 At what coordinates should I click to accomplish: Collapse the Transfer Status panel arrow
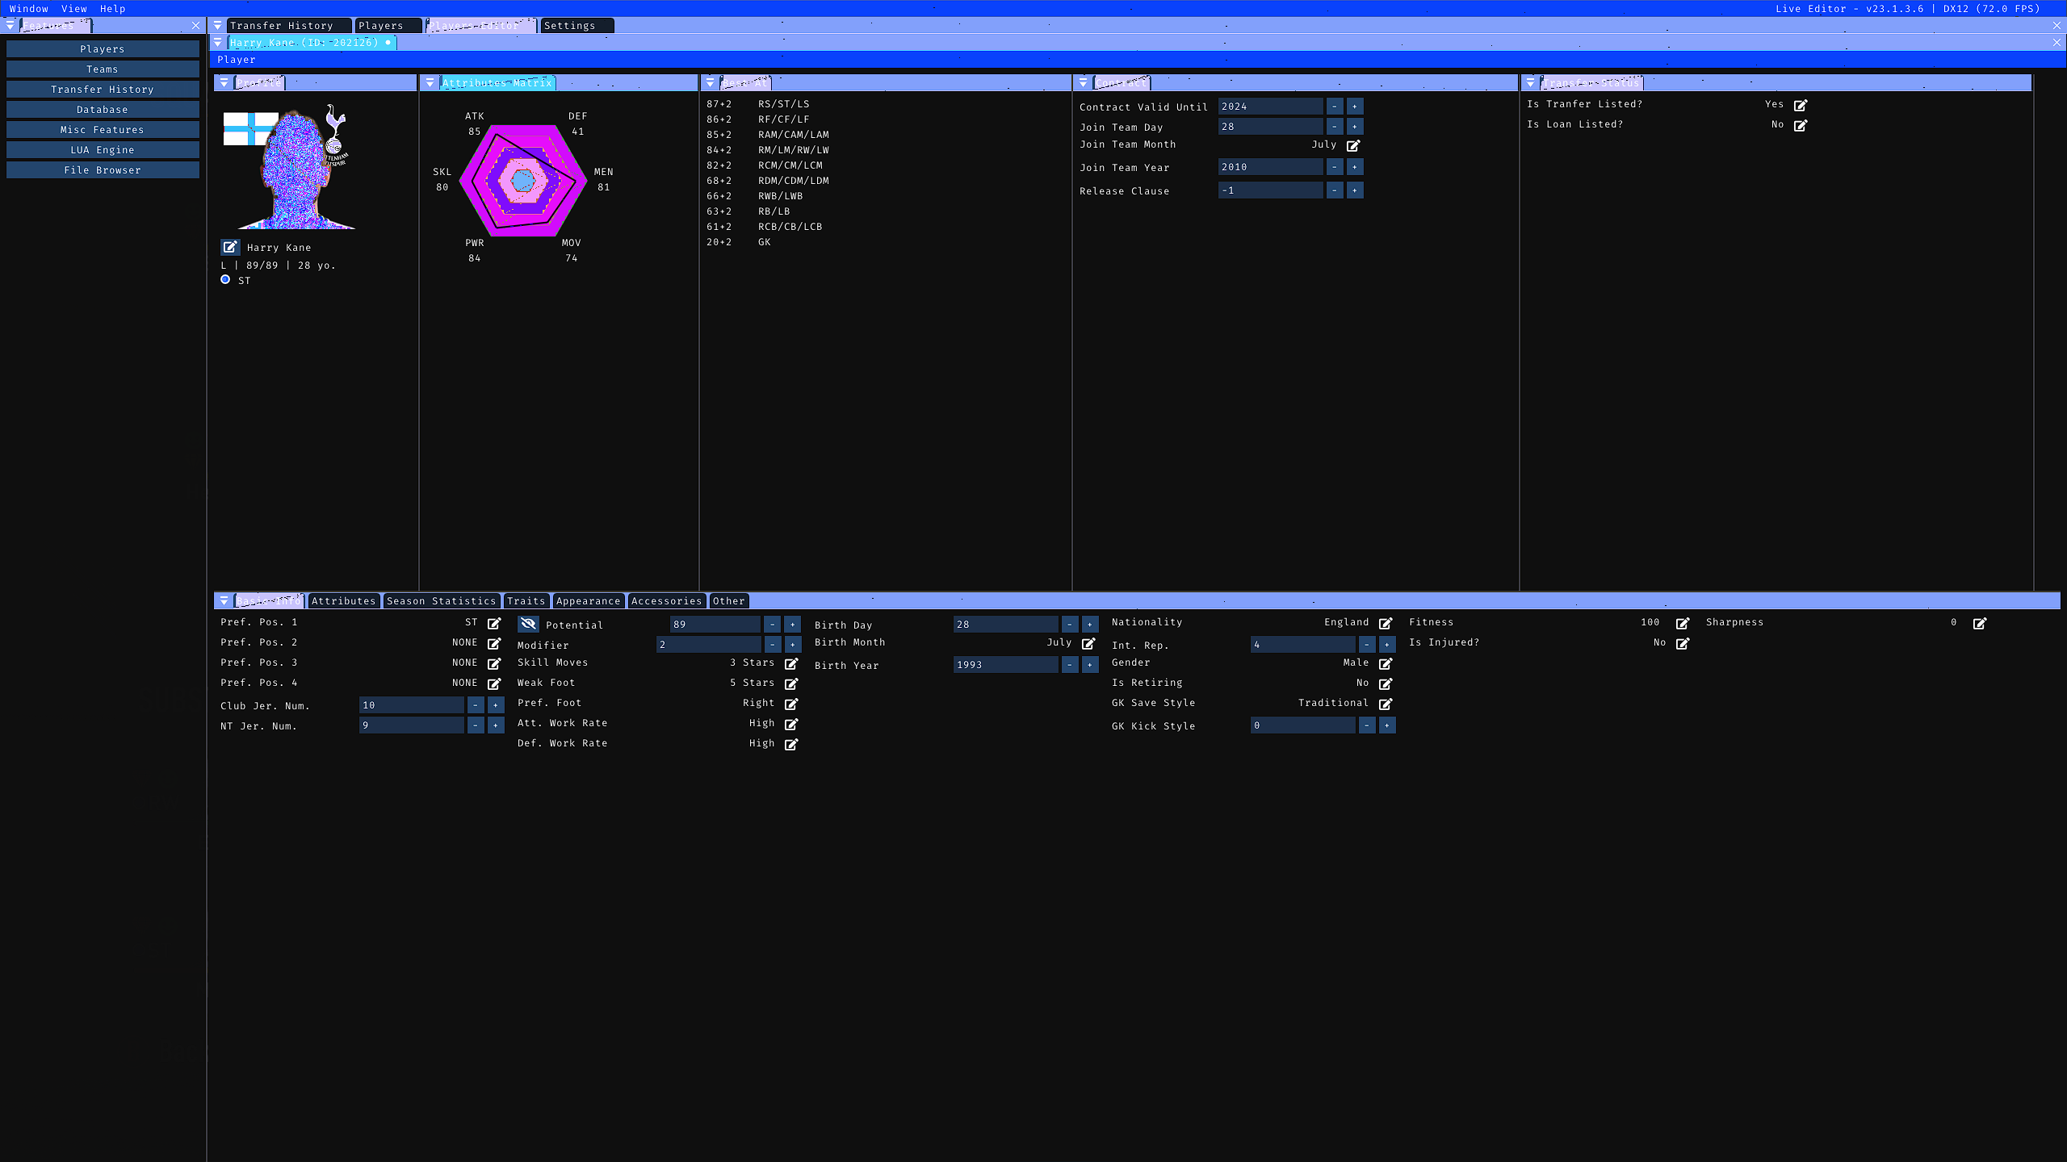(1531, 83)
